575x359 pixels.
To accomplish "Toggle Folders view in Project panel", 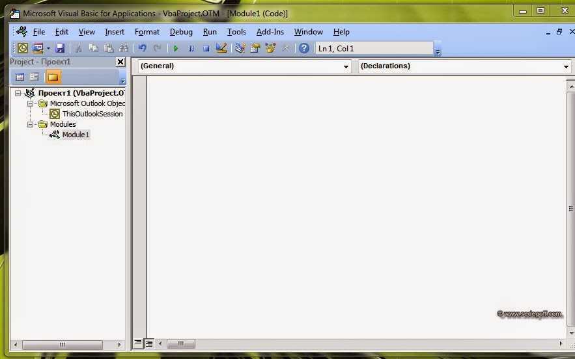I will 53,77.
